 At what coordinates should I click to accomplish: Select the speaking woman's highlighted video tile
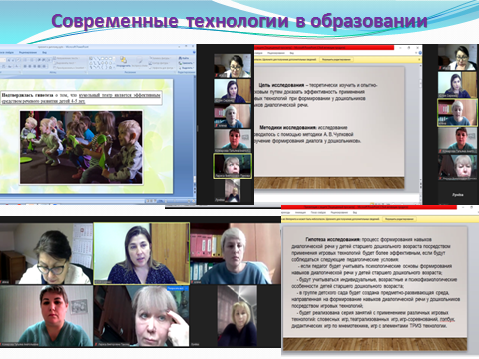142,253
